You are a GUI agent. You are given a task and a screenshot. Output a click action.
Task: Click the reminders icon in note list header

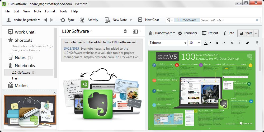point(125,31)
